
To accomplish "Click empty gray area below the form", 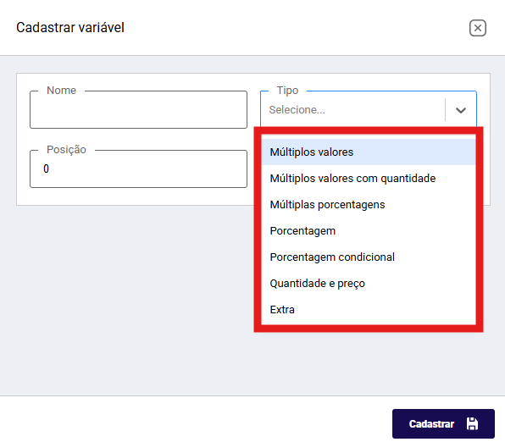I will (129, 300).
